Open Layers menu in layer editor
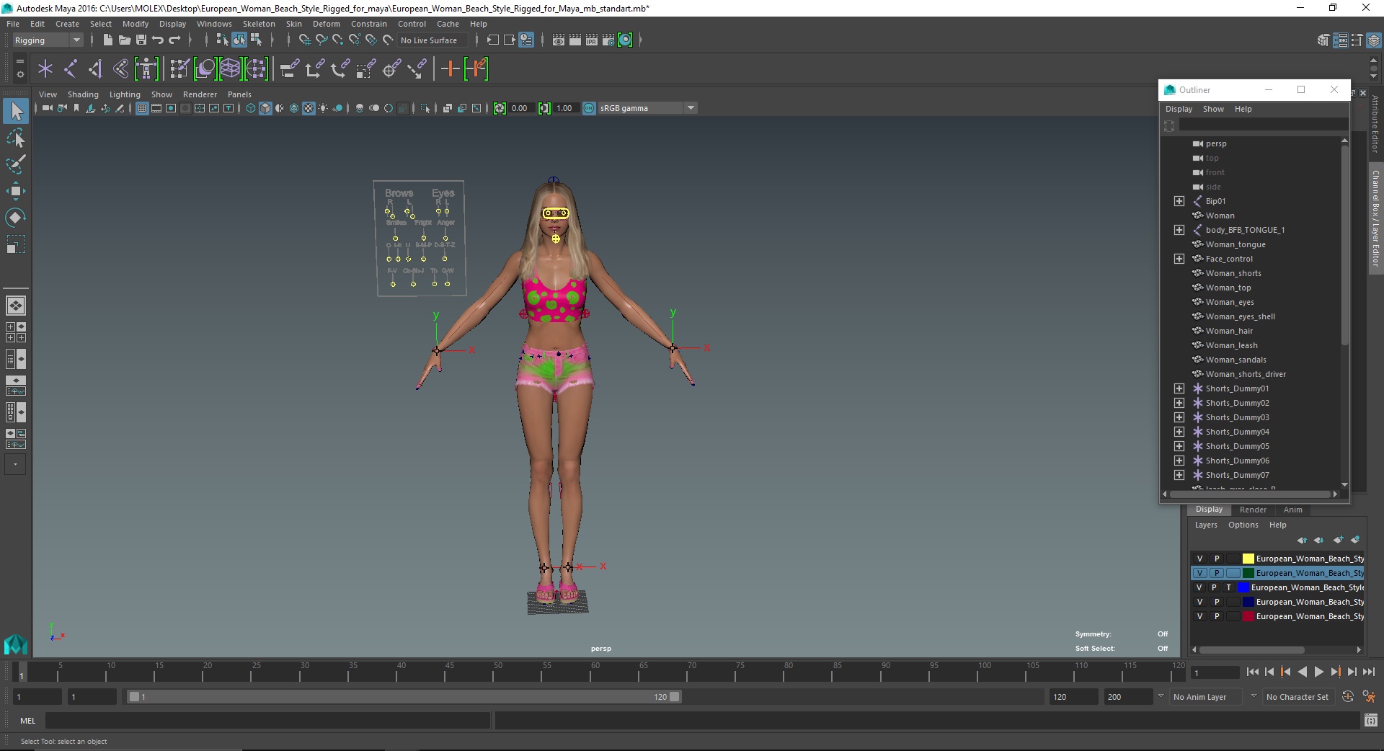The height and width of the screenshot is (751, 1384). coord(1206,525)
